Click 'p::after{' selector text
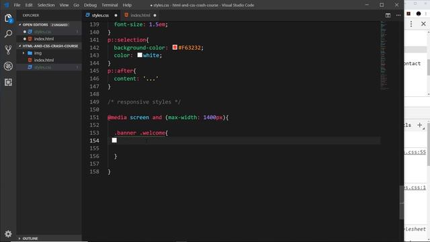Viewport: 430px width, 242px height. tap(122, 71)
